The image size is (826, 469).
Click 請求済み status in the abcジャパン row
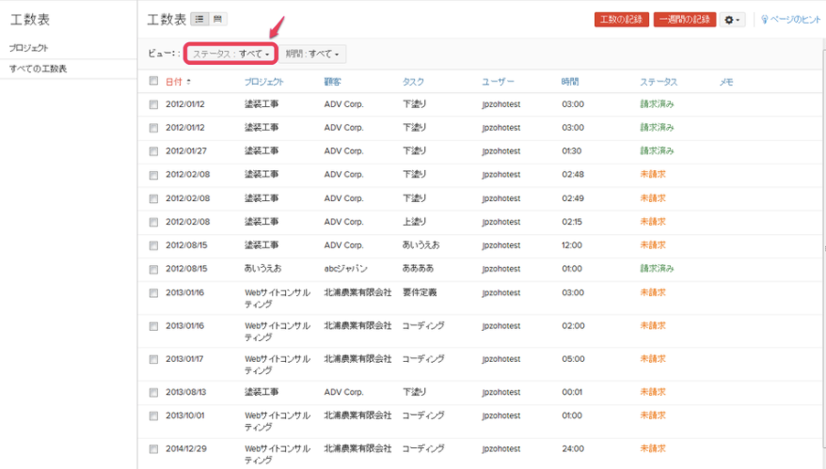[x=657, y=269]
